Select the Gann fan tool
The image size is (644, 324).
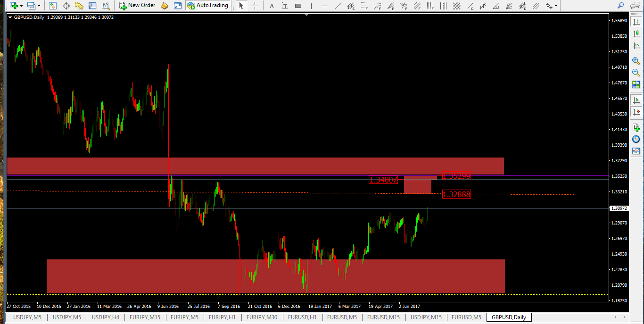tap(509, 6)
